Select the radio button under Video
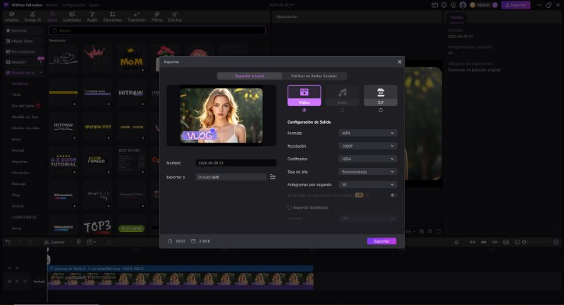This screenshot has height=305, width=564. point(305,110)
